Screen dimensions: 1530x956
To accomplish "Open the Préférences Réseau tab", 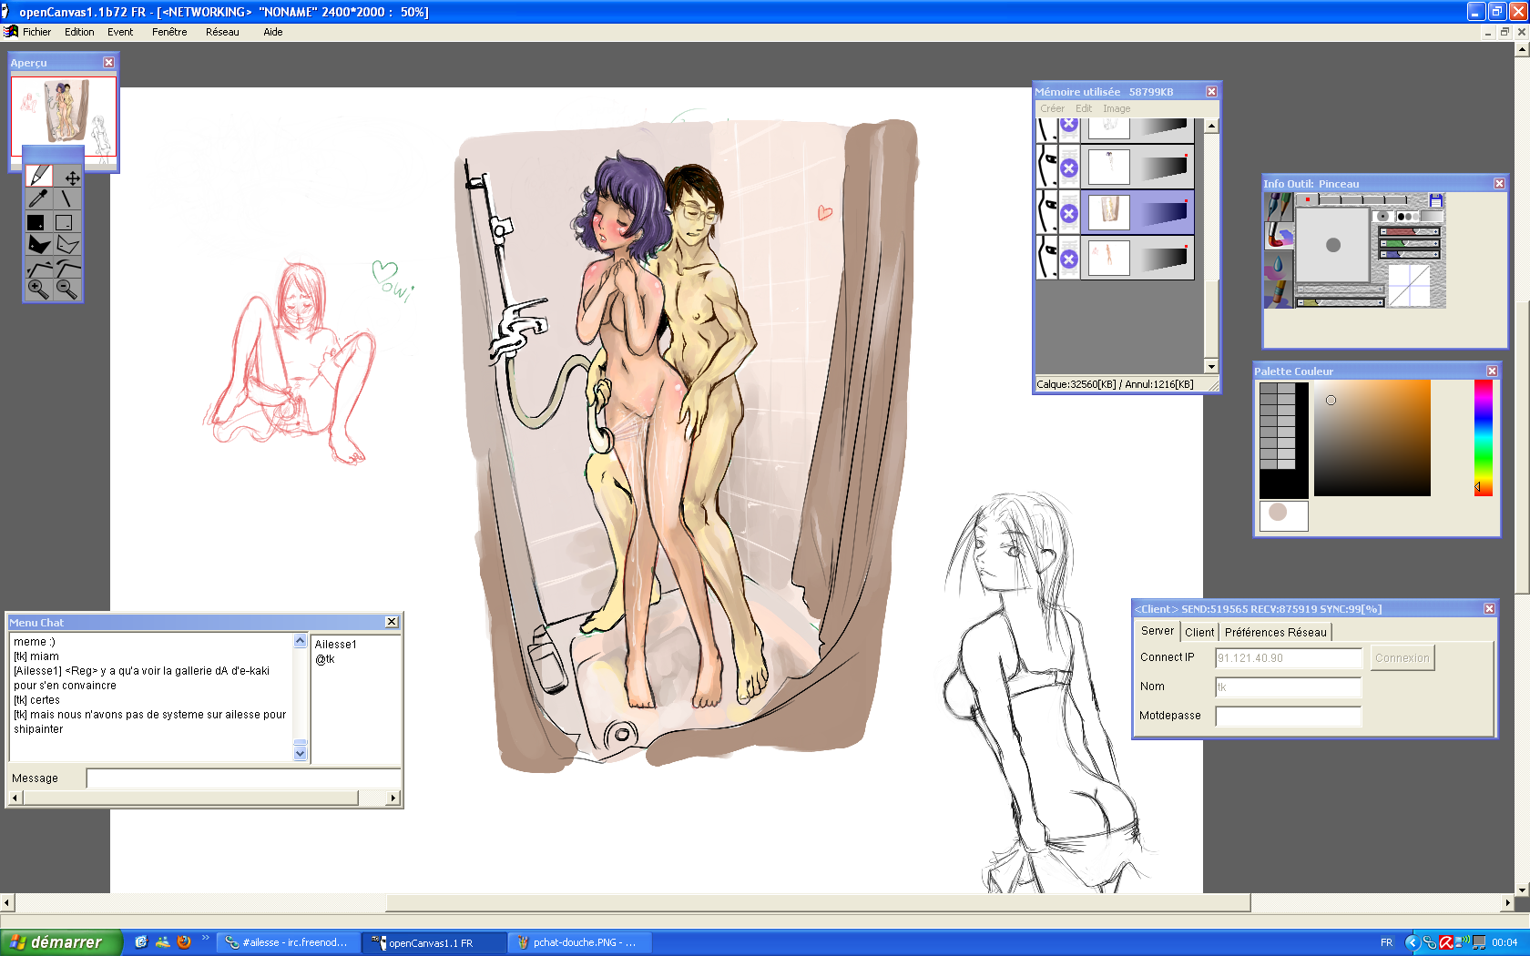I will coord(1275,632).
